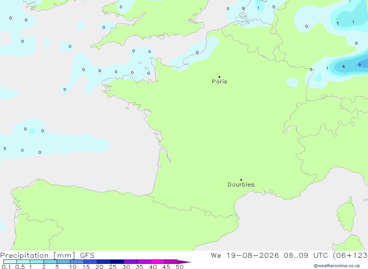This screenshot has width=368, height=269.
Task: Click the Dourbies city label
Action: pos(241,185)
